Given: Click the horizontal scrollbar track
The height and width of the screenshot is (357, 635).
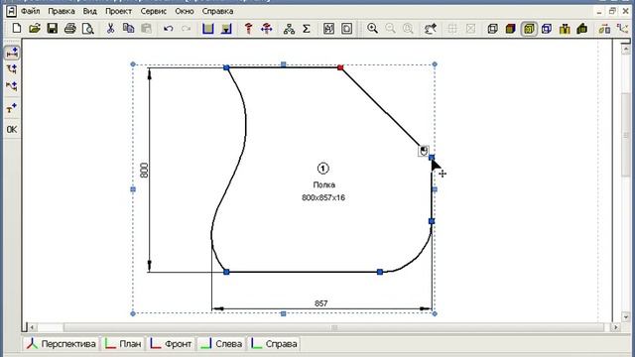Looking at the screenshot, I should [x=333, y=327].
